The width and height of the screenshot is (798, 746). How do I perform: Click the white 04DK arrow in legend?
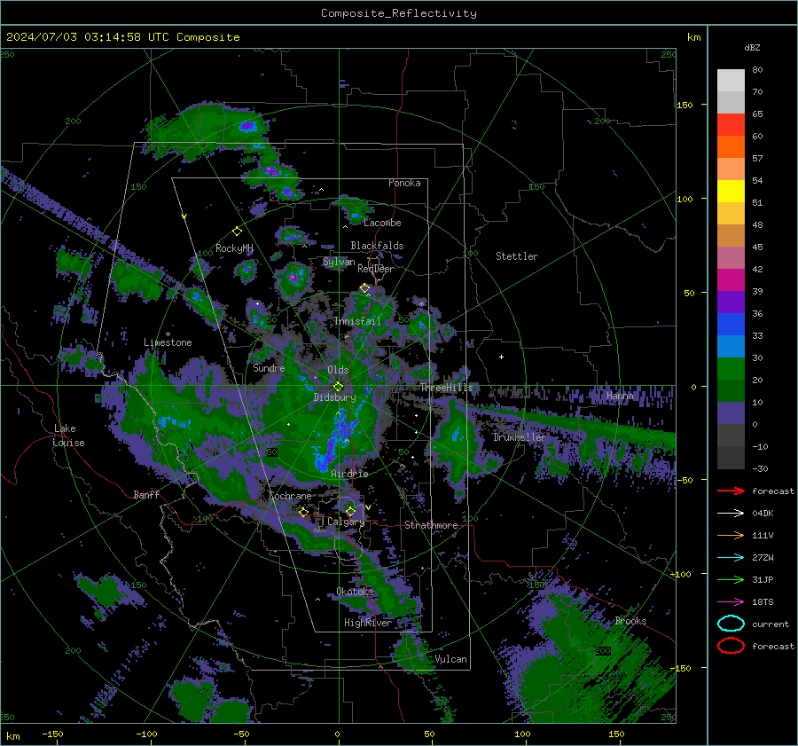731,514
